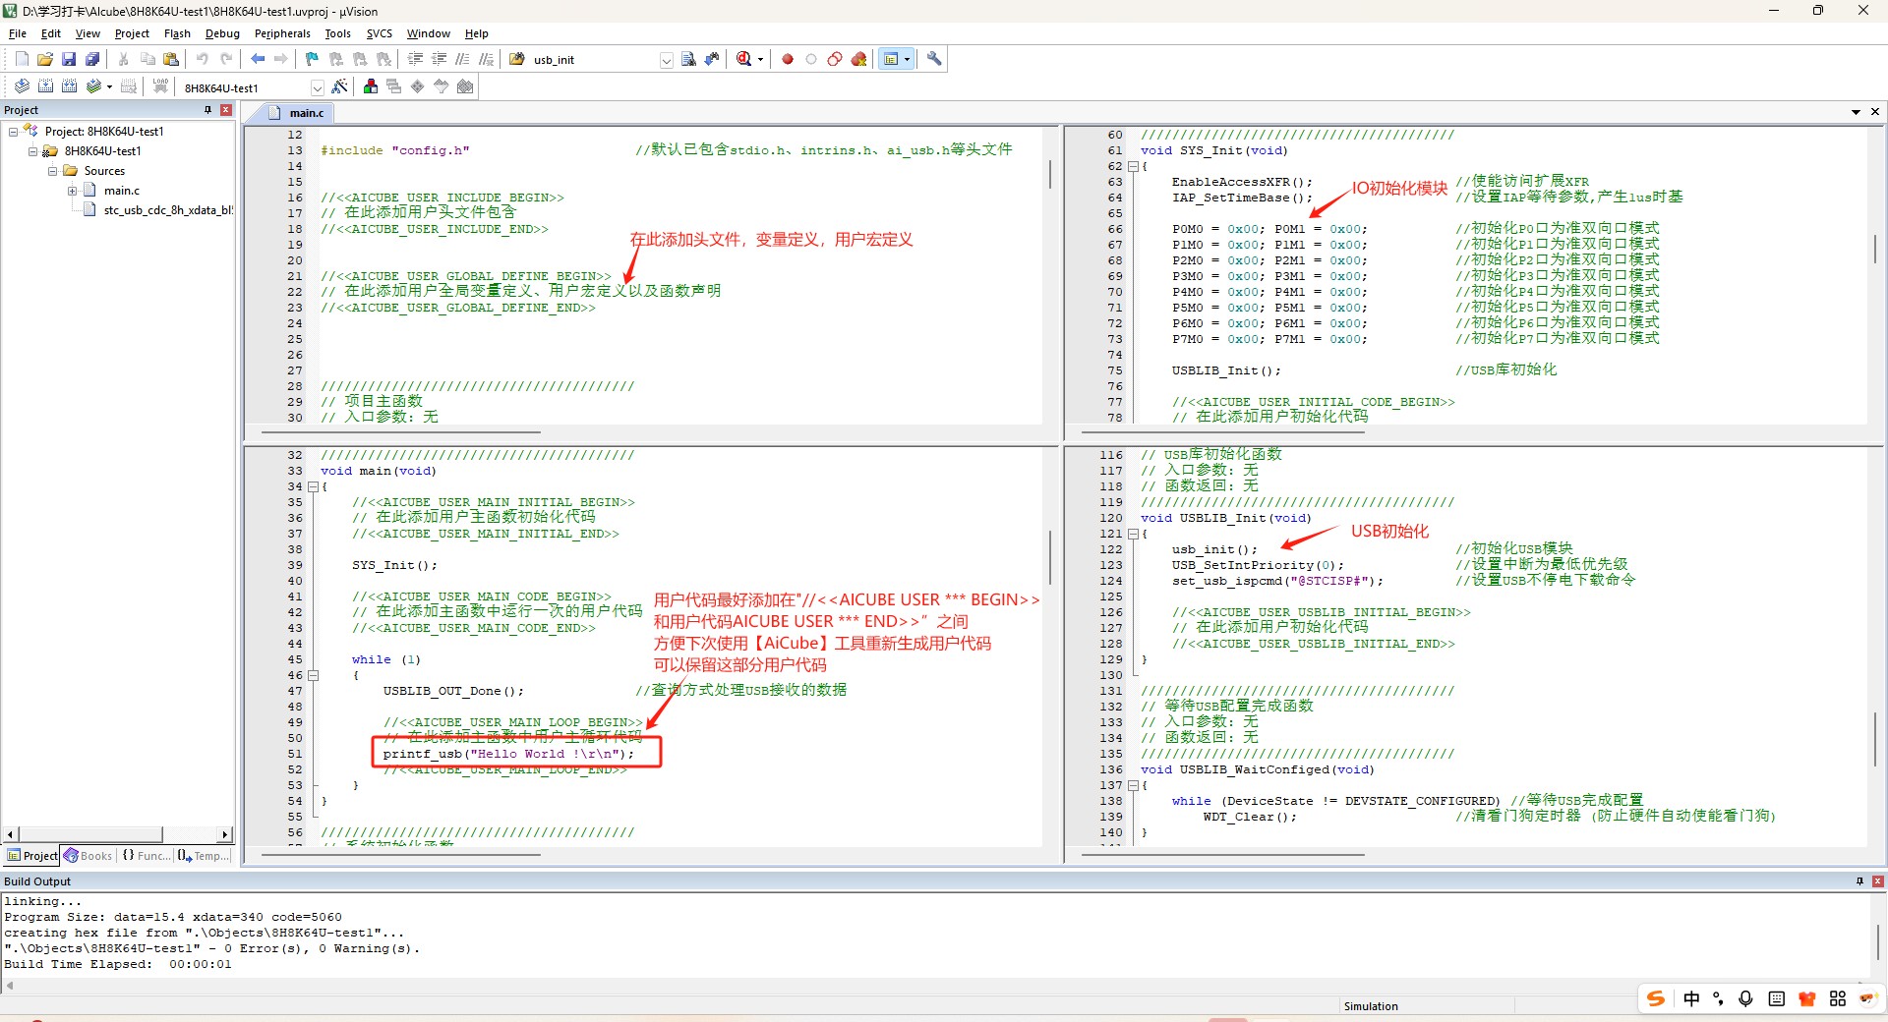Viewport: 1888px width, 1022px height.
Task: Comment out the selected lines
Action: 462,59
